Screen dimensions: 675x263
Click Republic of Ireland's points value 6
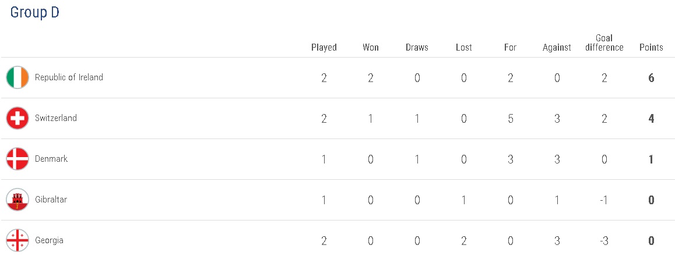[x=651, y=78]
